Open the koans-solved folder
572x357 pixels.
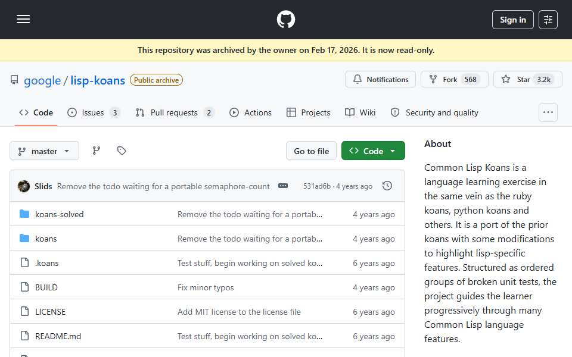click(x=60, y=214)
